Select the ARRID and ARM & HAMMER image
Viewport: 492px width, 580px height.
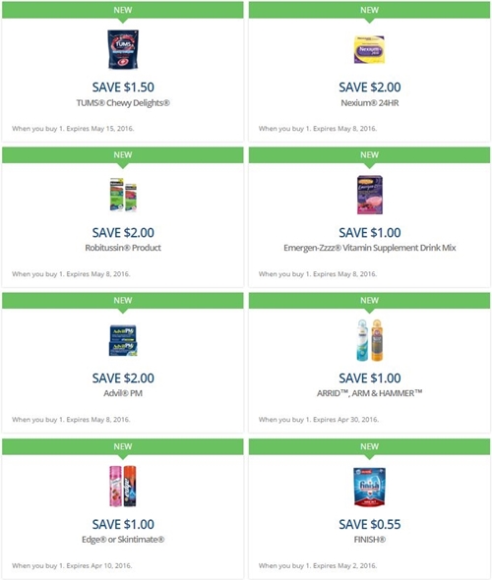click(369, 340)
